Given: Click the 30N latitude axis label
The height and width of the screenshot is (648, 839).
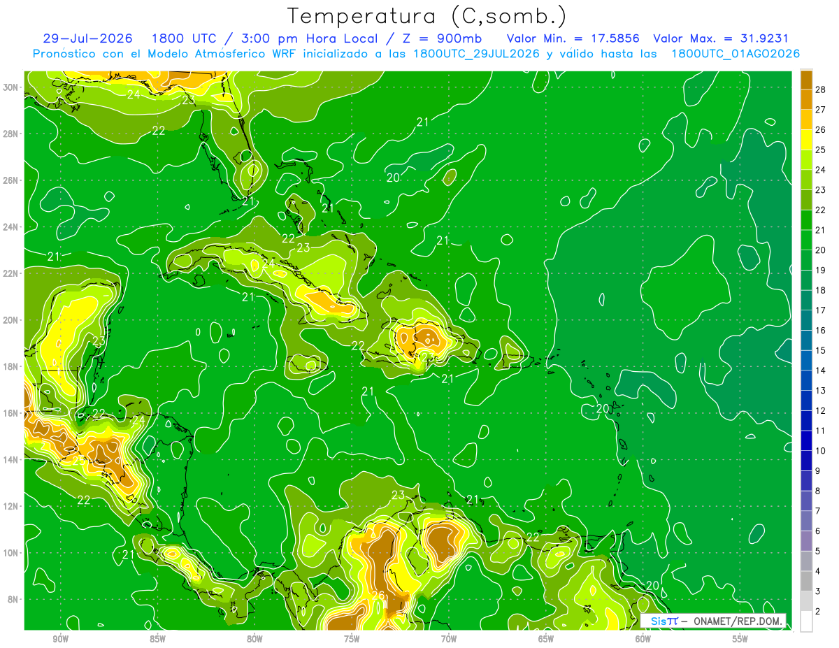Looking at the screenshot, I should pyautogui.click(x=10, y=87).
